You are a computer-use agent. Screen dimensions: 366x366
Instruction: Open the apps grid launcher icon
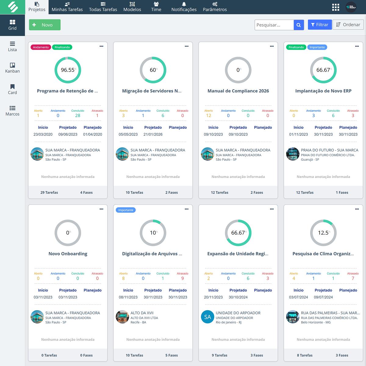[335, 7]
